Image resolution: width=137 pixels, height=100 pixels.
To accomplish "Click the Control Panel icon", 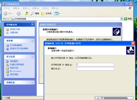I will click(7, 62).
